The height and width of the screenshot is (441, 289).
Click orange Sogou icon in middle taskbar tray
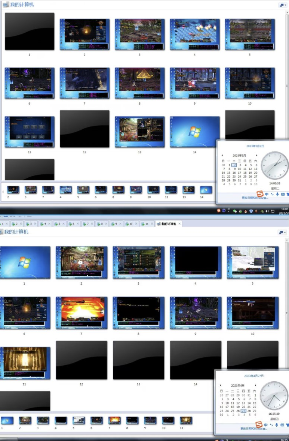[x=219, y=211]
